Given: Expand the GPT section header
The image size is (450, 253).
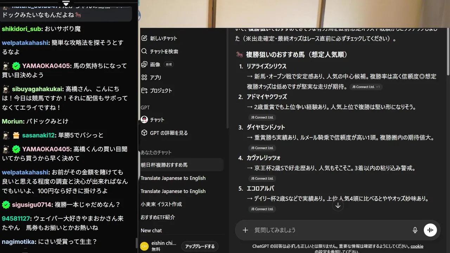Looking at the screenshot, I should [145, 108].
